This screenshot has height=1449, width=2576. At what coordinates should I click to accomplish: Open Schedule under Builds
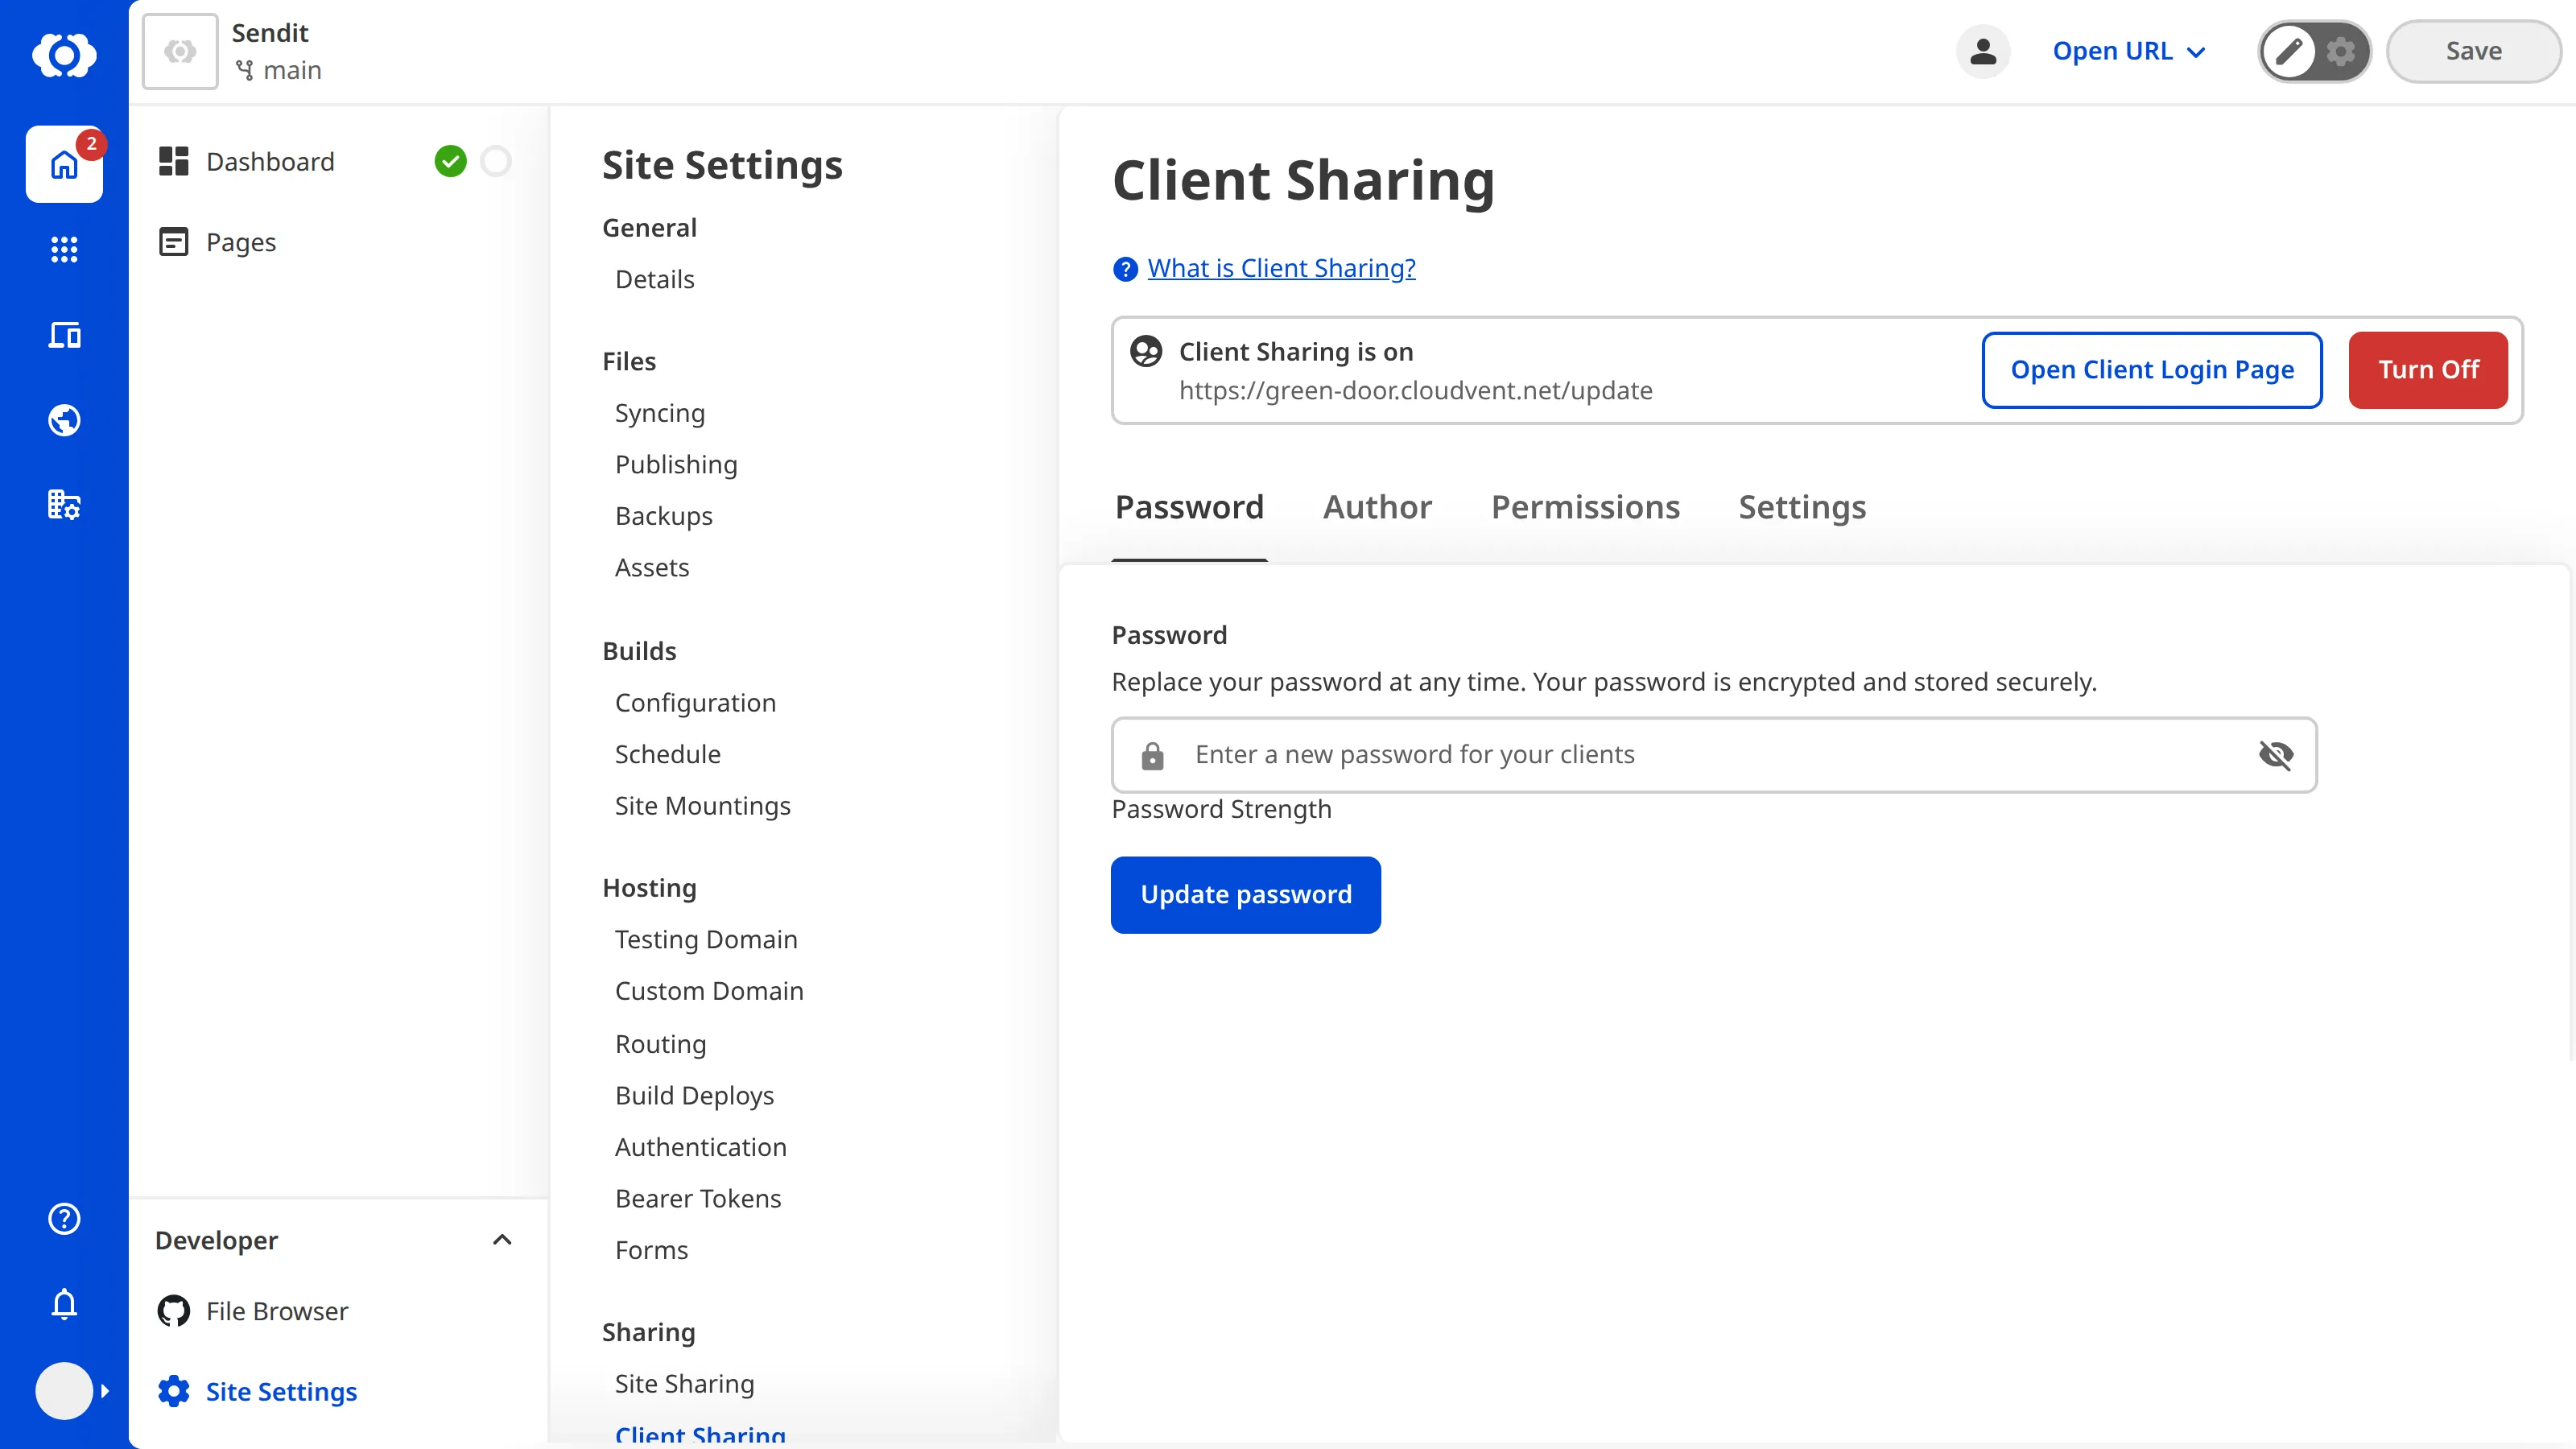click(x=667, y=754)
